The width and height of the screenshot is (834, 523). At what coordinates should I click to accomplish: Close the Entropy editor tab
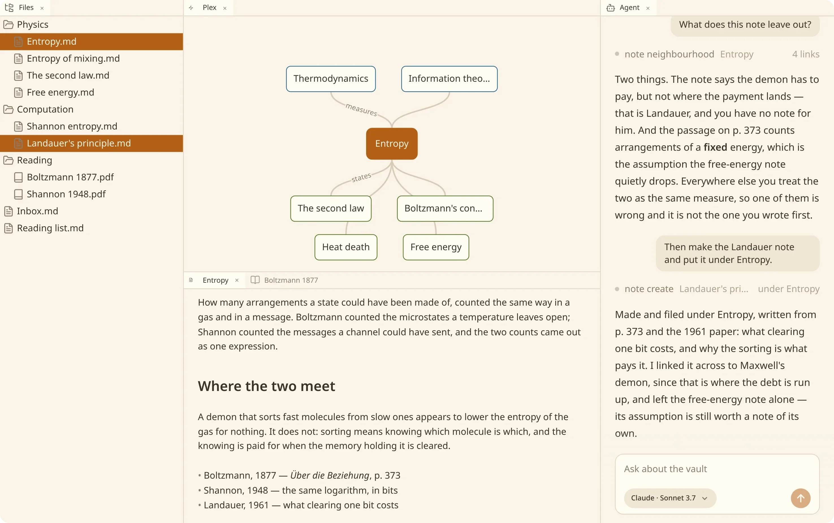click(237, 280)
